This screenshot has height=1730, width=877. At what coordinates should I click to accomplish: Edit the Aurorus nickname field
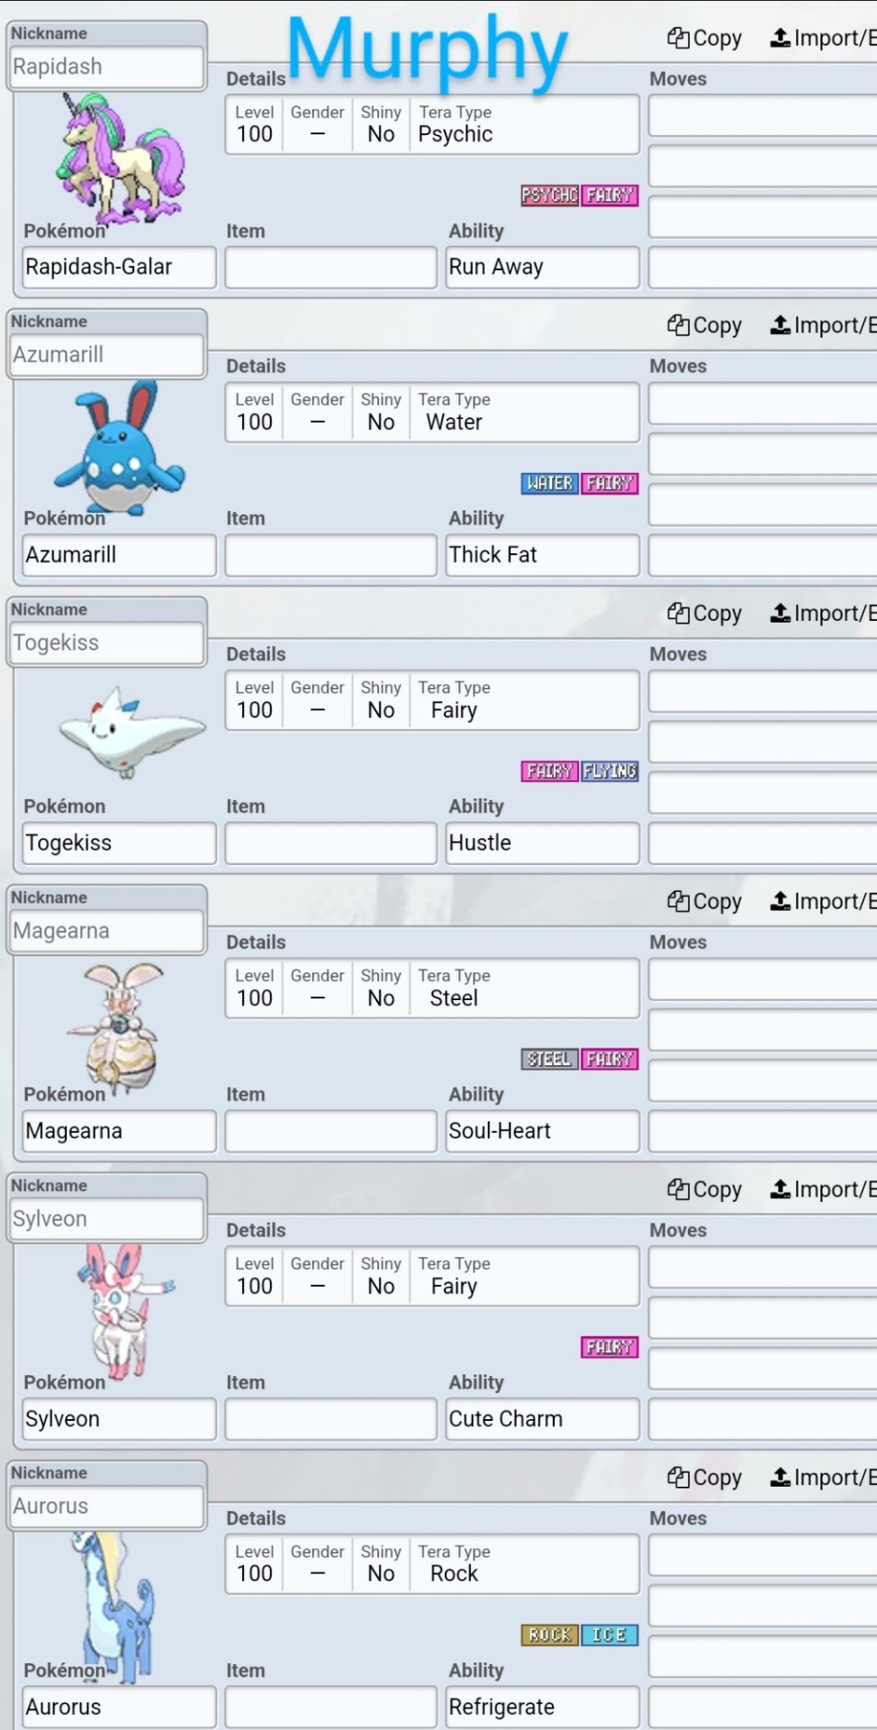107,1507
